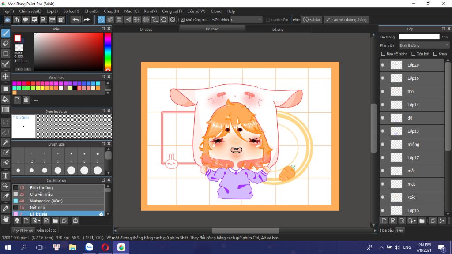Adjust the Độ trong opacity slider
Image resolution: width=452 pixels, height=254 pixels.
[419, 37]
